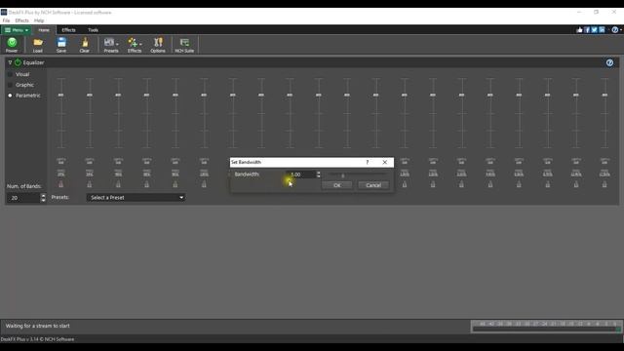Open the Help menu

(39, 20)
